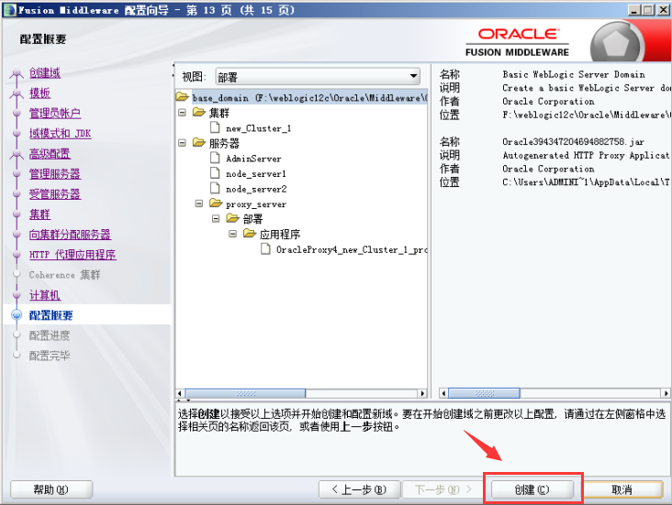Collapse the proxy_server tree node
The height and width of the screenshot is (505, 672).
pos(199,203)
